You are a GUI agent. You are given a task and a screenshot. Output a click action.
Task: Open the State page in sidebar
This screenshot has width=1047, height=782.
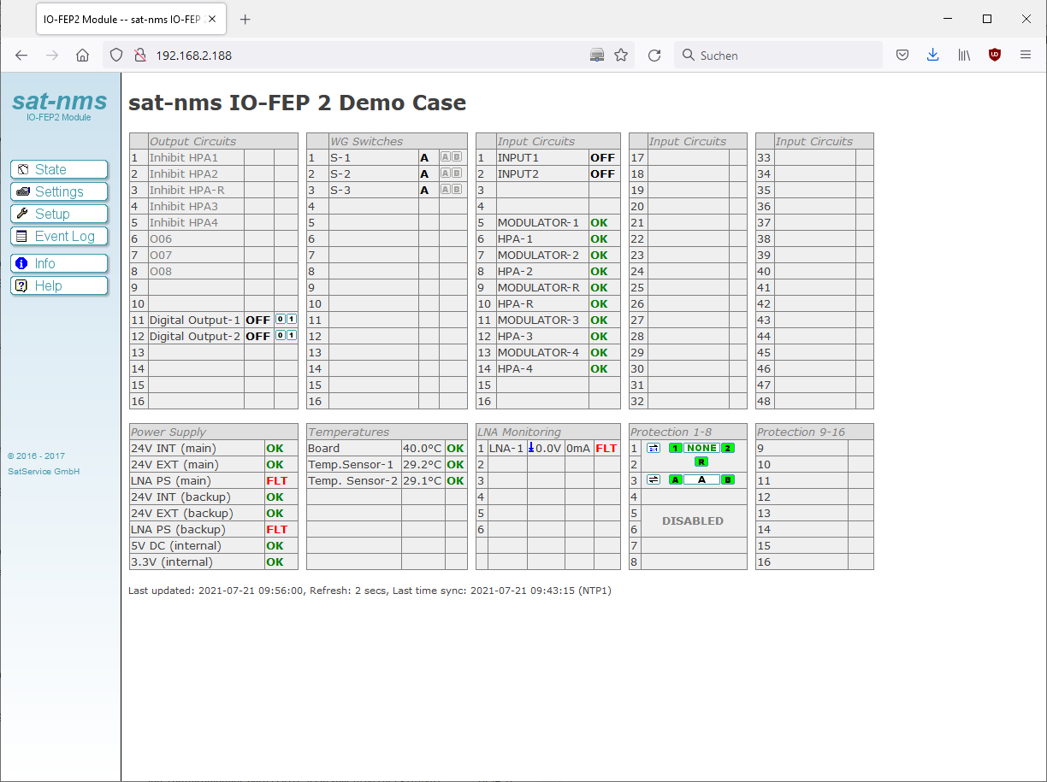(58, 169)
